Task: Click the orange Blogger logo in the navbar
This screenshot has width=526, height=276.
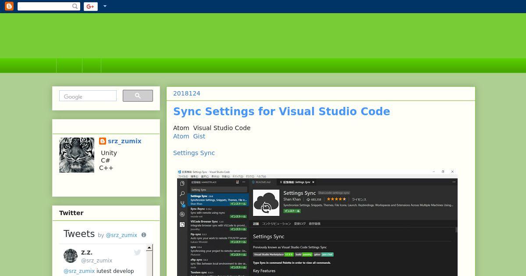Action: click(9, 6)
